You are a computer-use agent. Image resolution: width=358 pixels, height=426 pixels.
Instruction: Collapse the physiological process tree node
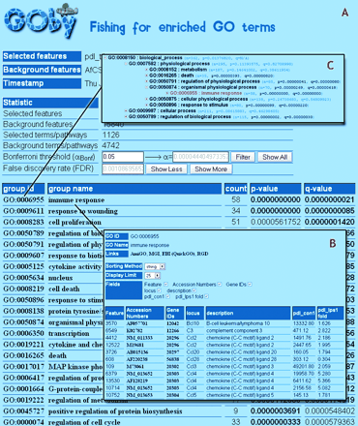coord(126,64)
